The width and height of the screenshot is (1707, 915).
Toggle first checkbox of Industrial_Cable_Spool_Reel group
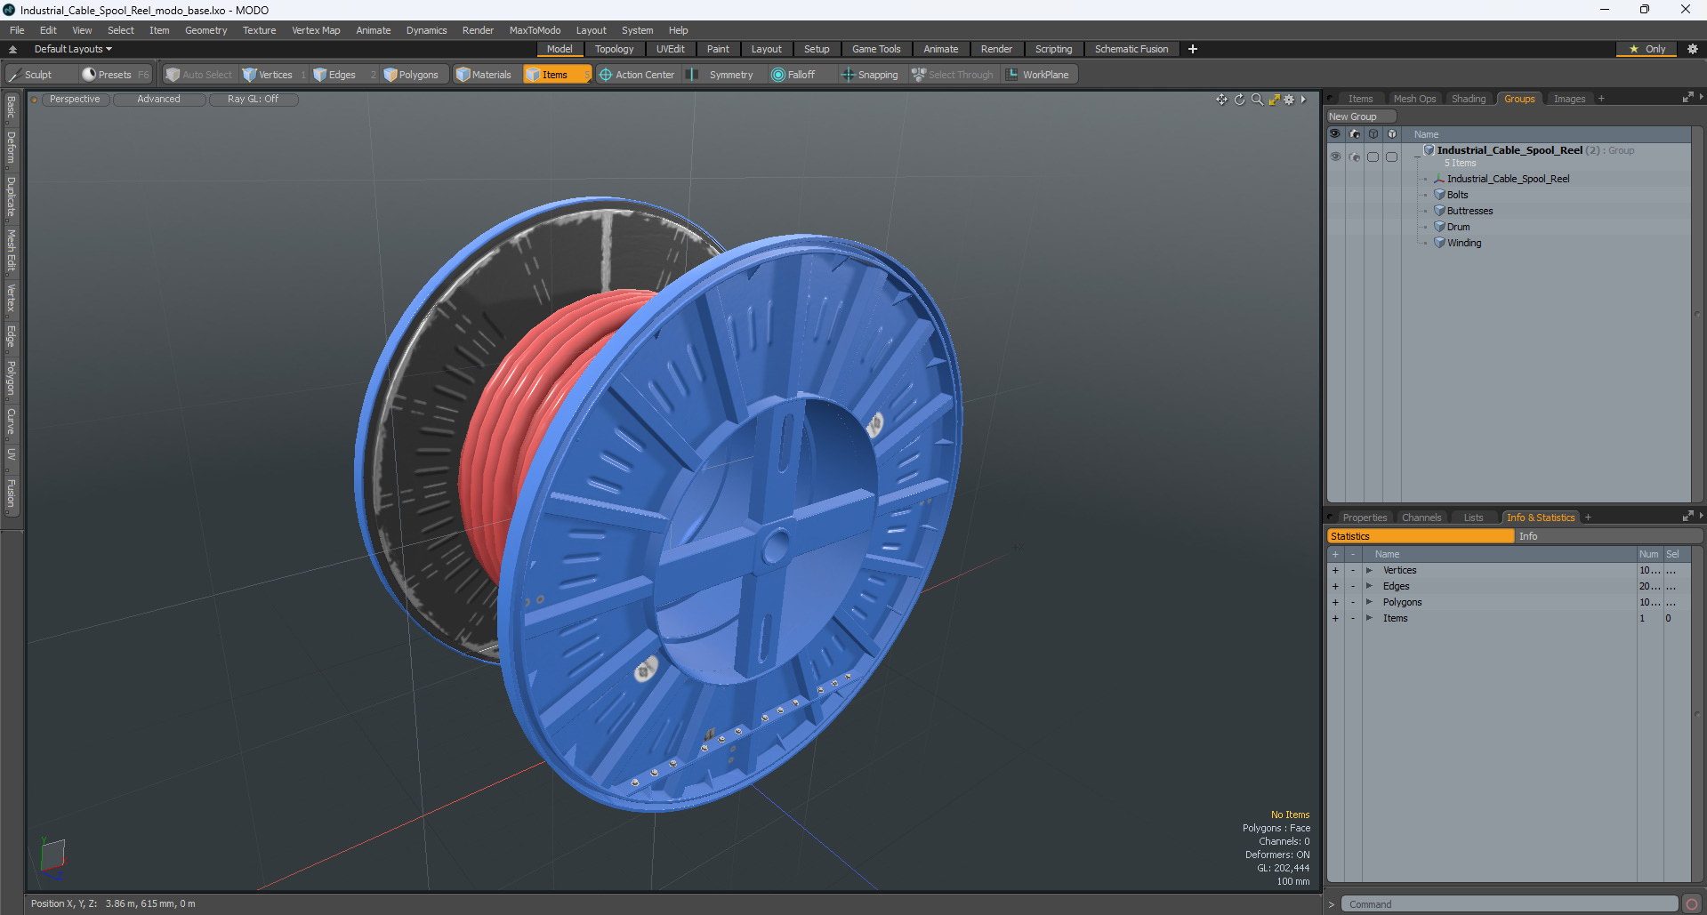click(1373, 157)
